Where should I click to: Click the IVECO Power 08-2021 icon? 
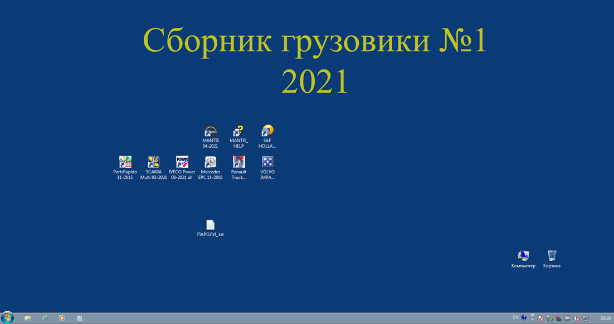(x=182, y=163)
